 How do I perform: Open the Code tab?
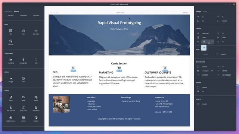[x=205, y=12]
